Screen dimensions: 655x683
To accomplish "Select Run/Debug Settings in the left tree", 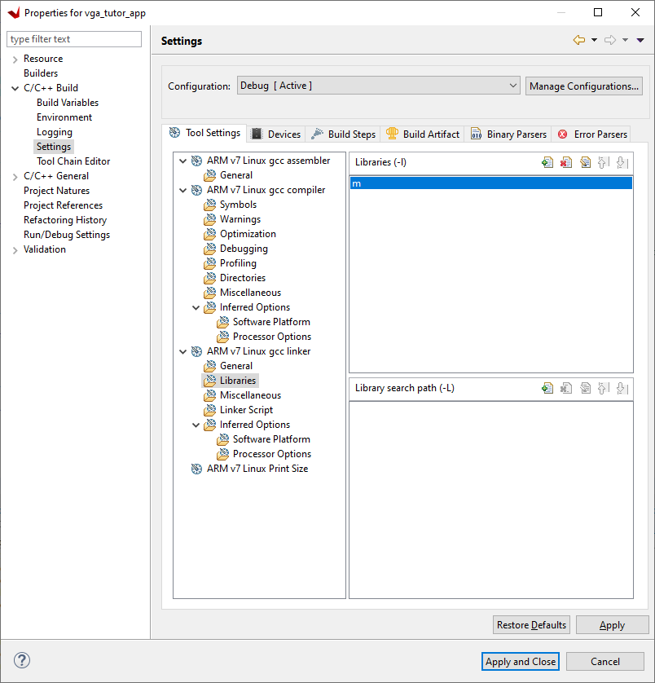I will click(67, 235).
